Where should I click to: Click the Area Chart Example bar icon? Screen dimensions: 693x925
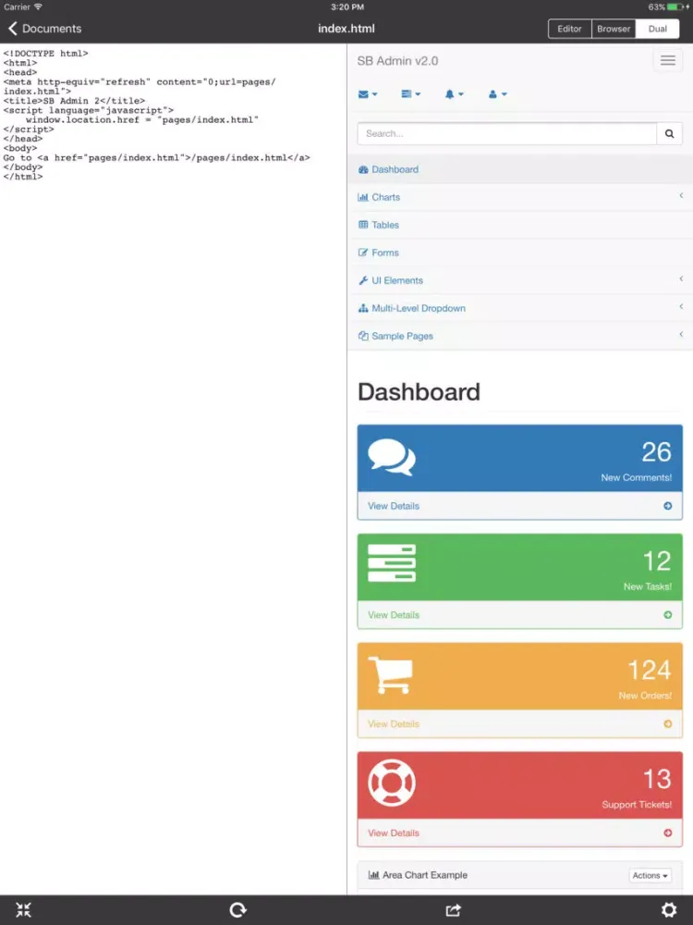point(373,875)
